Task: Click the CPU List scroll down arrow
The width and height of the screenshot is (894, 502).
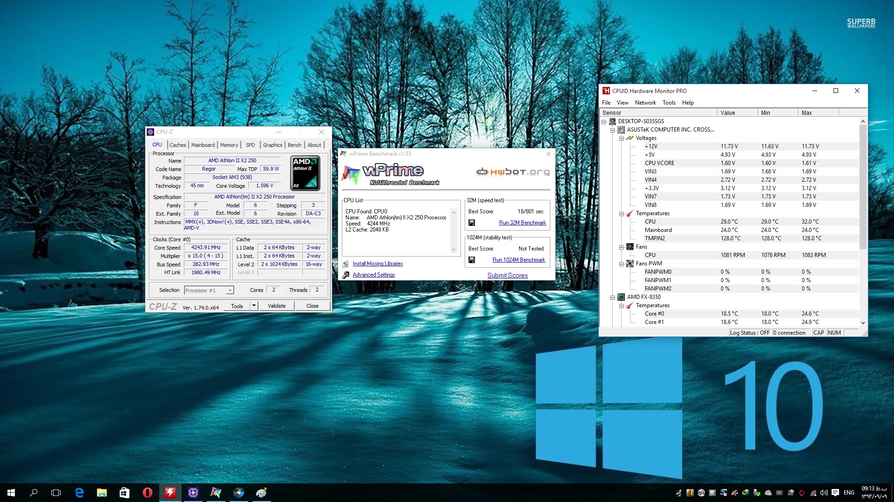Action: coord(454,250)
